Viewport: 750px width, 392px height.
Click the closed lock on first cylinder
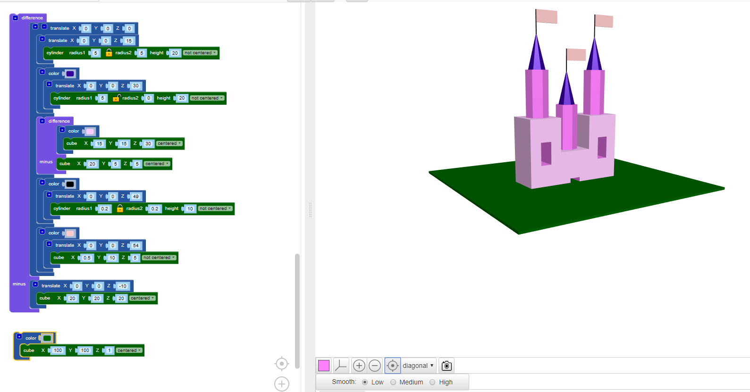coord(109,53)
